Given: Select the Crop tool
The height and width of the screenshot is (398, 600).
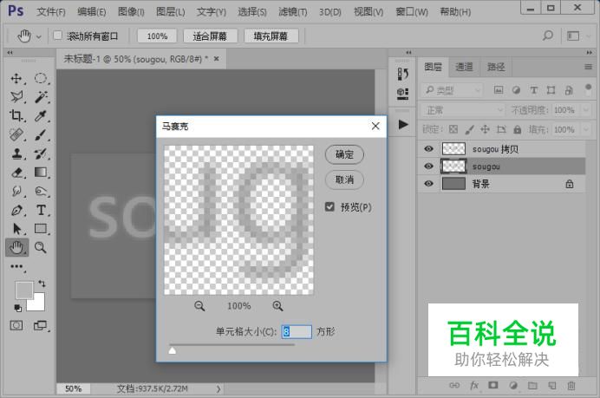Looking at the screenshot, I should [16, 115].
